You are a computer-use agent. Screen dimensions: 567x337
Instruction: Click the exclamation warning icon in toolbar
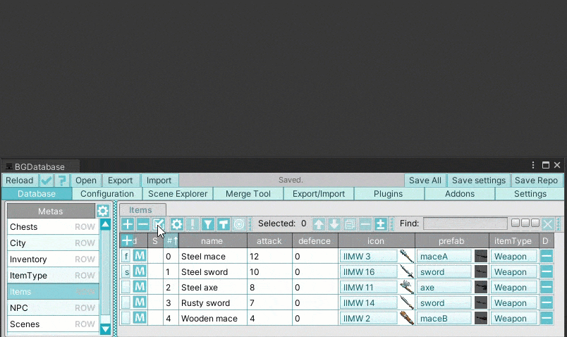click(x=193, y=224)
